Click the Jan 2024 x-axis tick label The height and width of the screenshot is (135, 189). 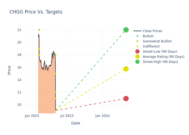tap(103, 116)
